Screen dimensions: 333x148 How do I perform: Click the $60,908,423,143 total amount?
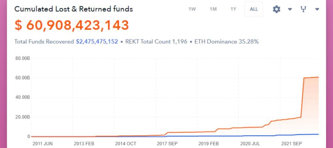click(x=72, y=25)
